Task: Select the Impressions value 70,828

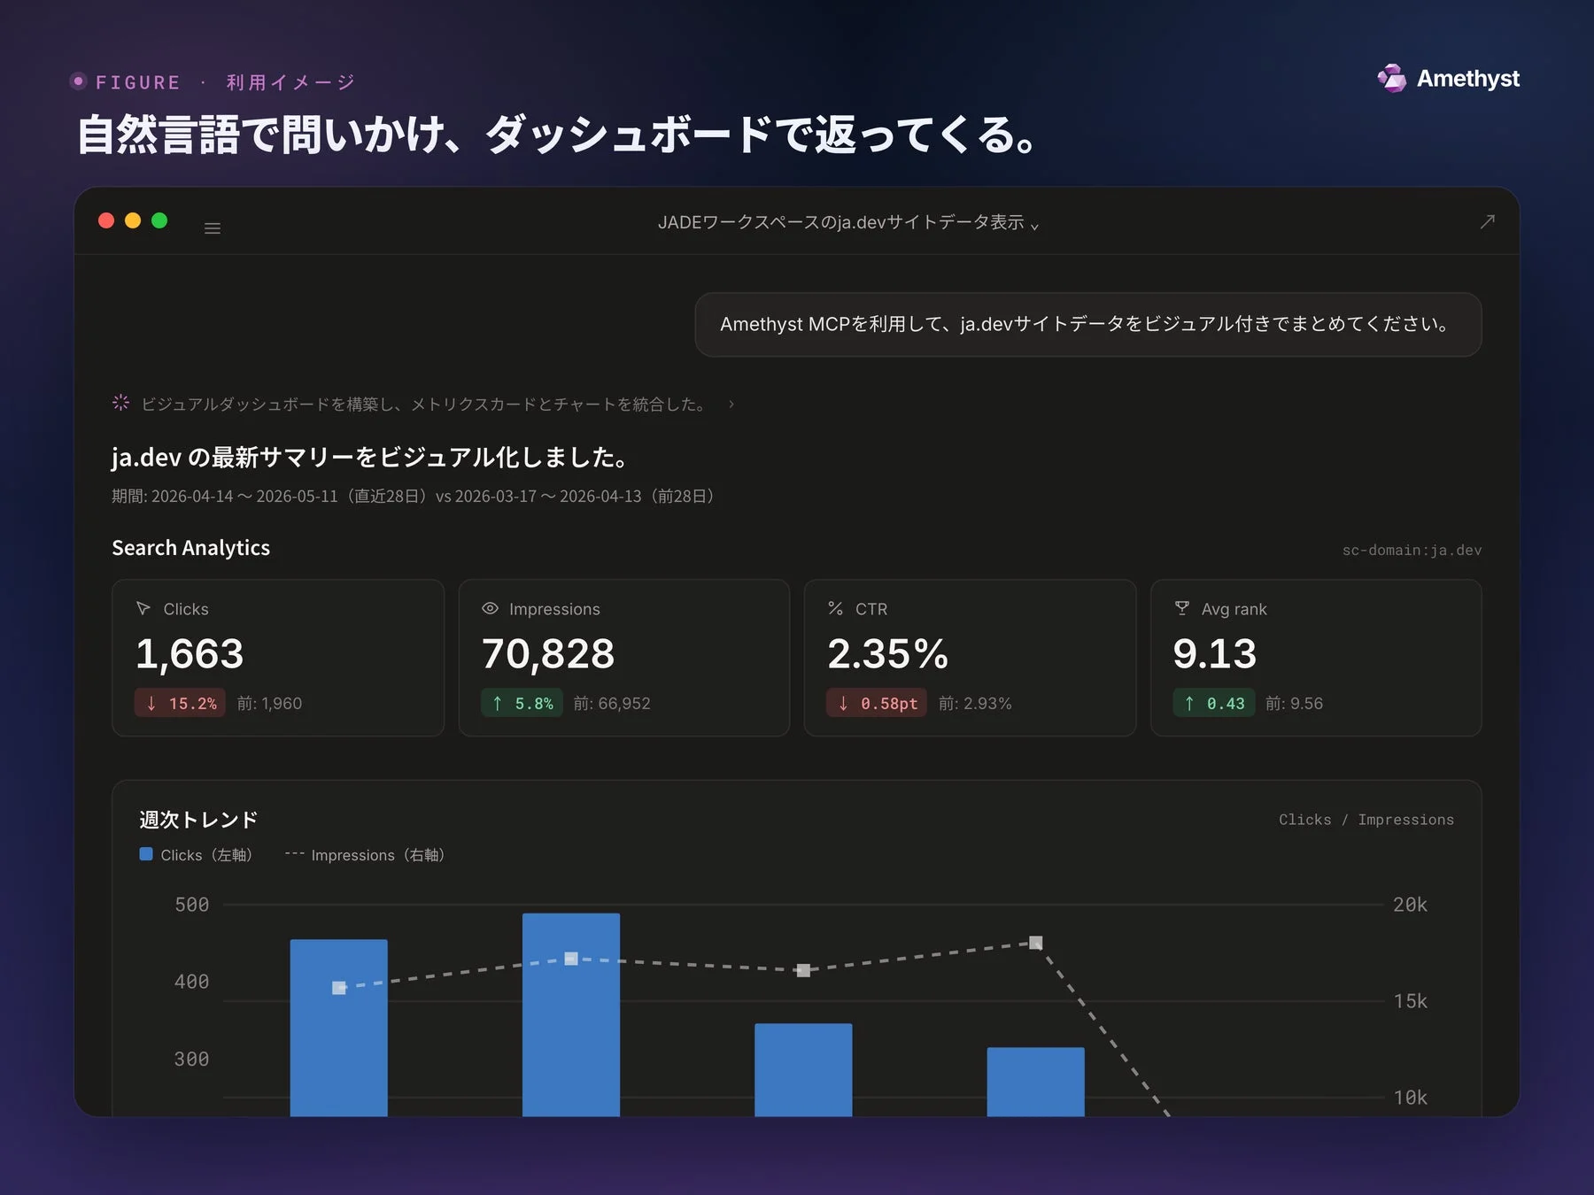Action: [548, 654]
